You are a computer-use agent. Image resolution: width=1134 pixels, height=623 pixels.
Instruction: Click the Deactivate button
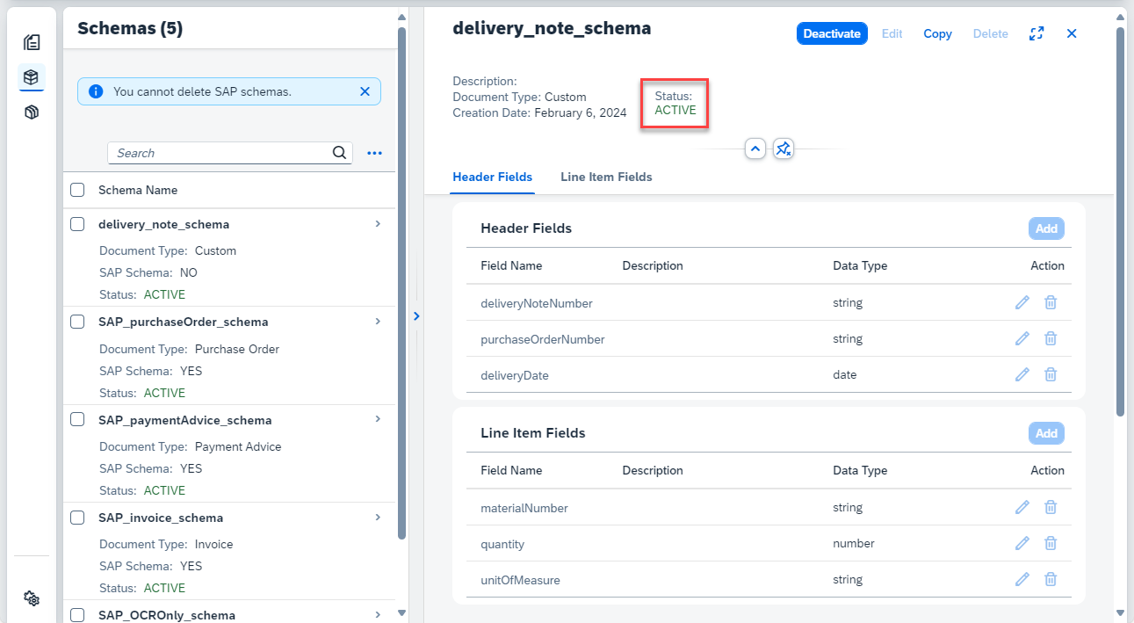point(832,33)
